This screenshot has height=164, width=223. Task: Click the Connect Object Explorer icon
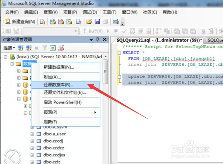tap(20, 48)
